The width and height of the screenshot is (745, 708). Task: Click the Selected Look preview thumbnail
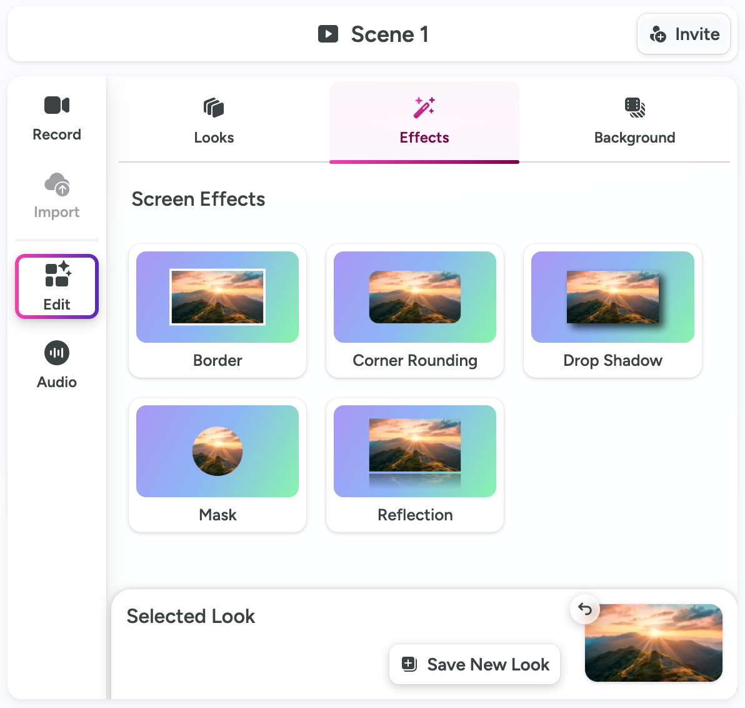[653, 643]
